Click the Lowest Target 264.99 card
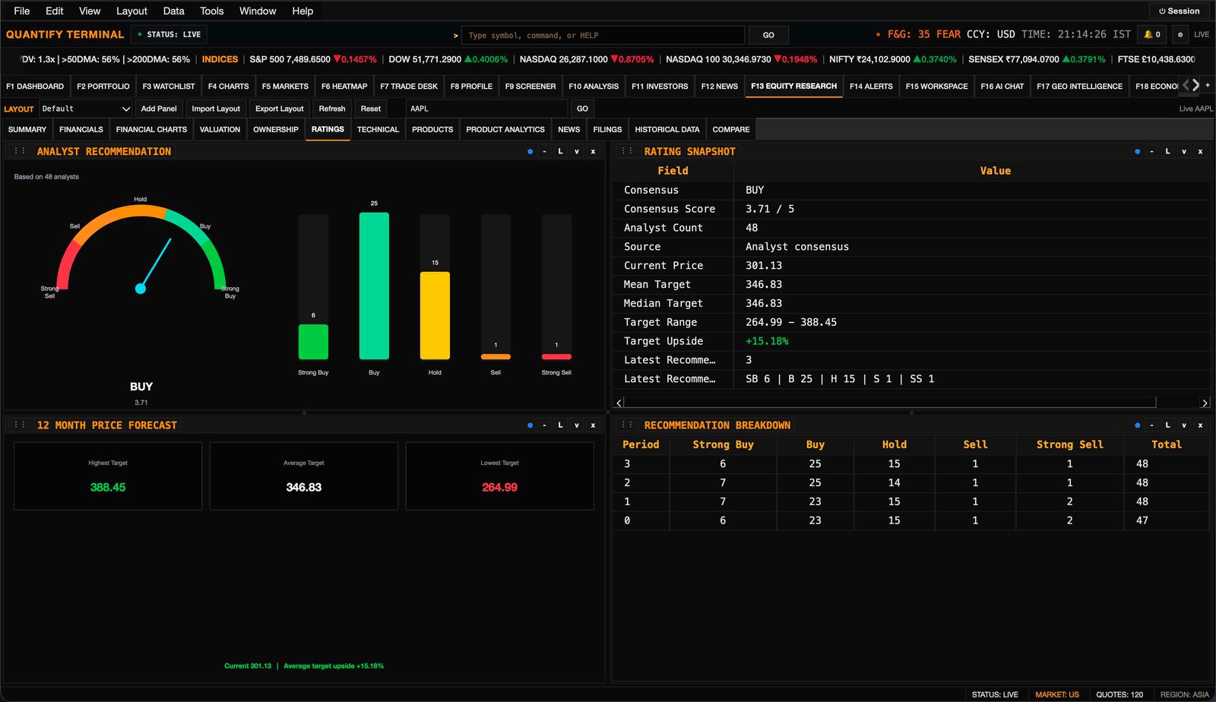This screenshot has width=1216, height=702. coord(499,476)
